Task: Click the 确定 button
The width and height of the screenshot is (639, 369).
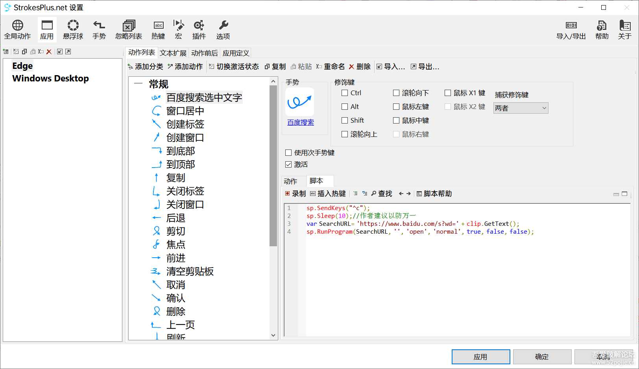Action: (542, 356)
